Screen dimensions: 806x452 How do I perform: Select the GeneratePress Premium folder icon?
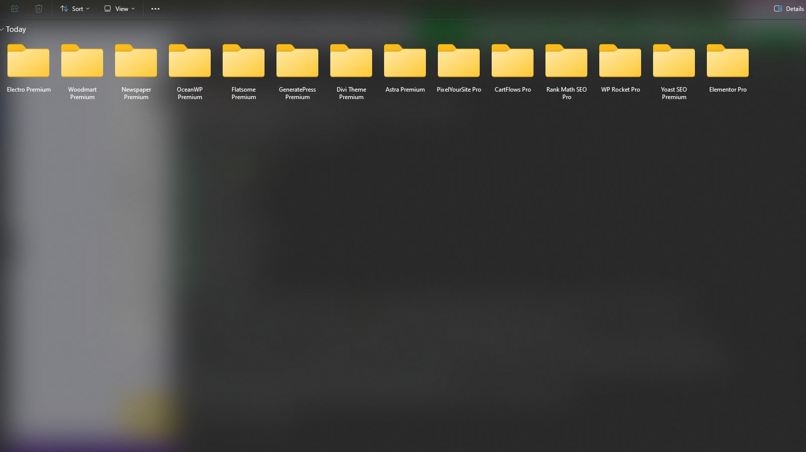pyautogui.click(x=297, y=61)
